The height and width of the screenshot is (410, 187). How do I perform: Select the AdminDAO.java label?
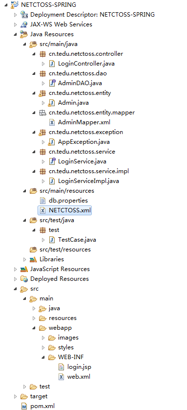(80, 83)
